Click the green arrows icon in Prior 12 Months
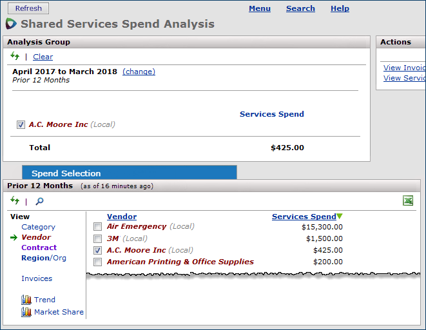 click(x=15, y=201)
